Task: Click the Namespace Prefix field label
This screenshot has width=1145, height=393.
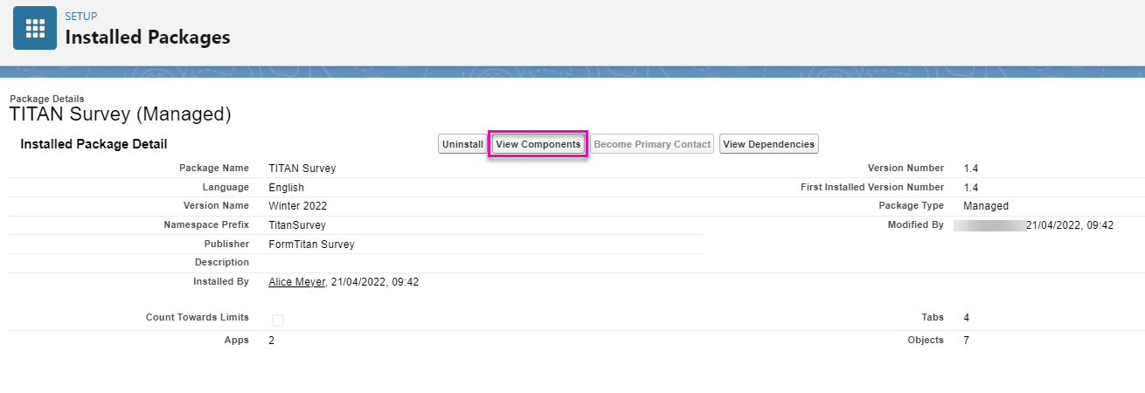Action: pos(206,224)
